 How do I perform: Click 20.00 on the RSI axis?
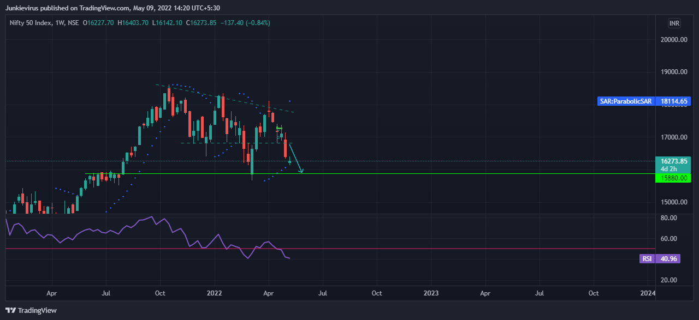[x=669, y=280]
